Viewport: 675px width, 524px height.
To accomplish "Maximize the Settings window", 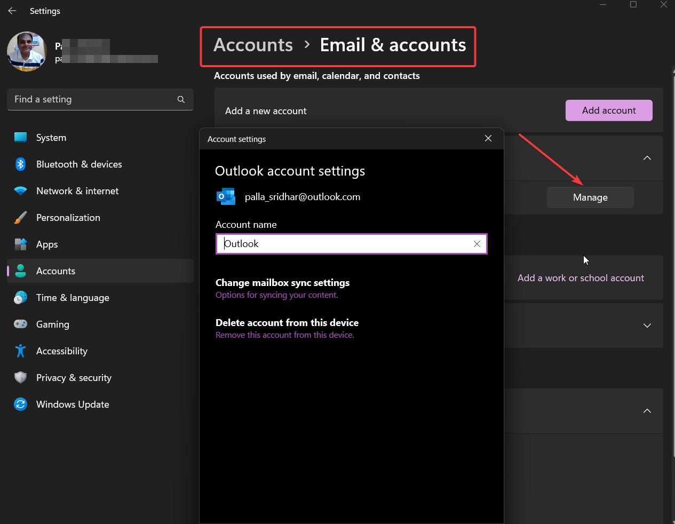I will point(633,5).
